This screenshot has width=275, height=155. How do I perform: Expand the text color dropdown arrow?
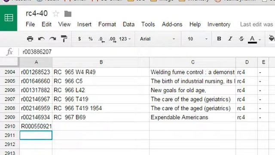click(x=260, y=39)
